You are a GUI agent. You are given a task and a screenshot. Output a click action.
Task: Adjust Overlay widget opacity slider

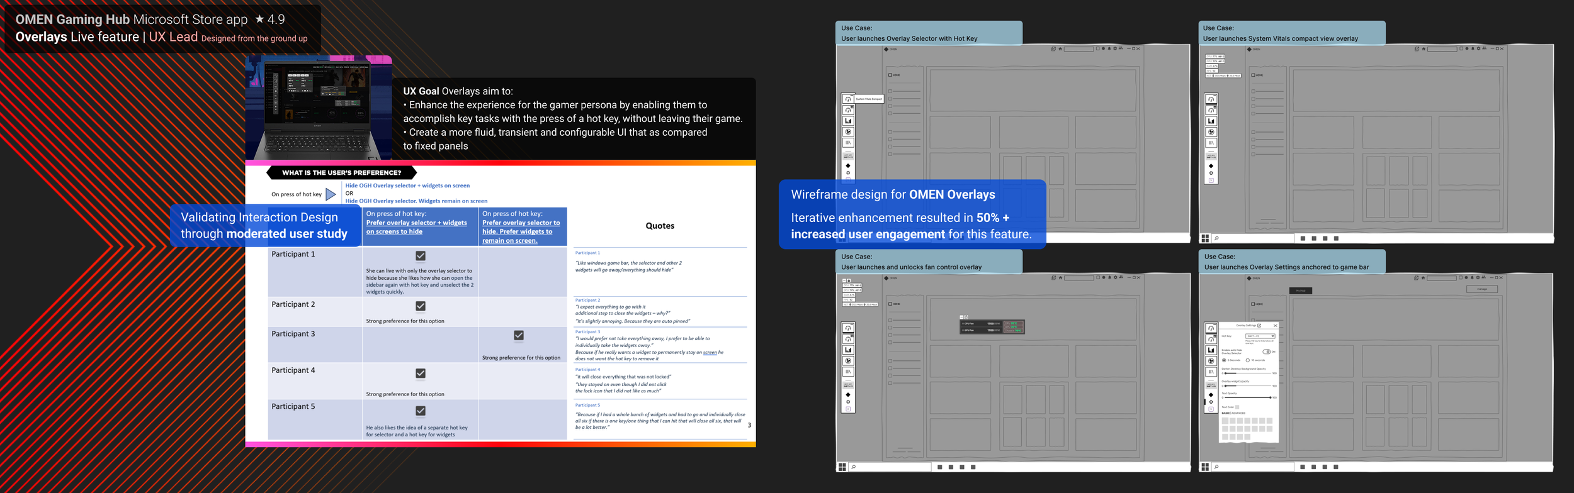click(1248, 386)
